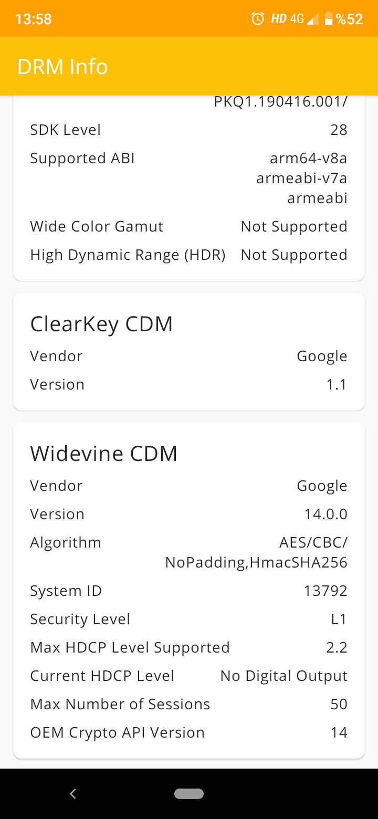Select the ClearKey CDM card heading
The image size is (378, 819).
pos(101,324)
